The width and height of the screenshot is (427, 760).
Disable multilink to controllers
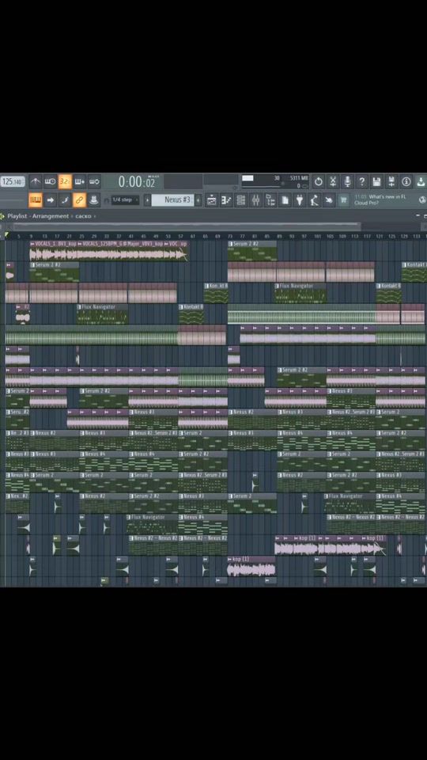click(79, 199)
